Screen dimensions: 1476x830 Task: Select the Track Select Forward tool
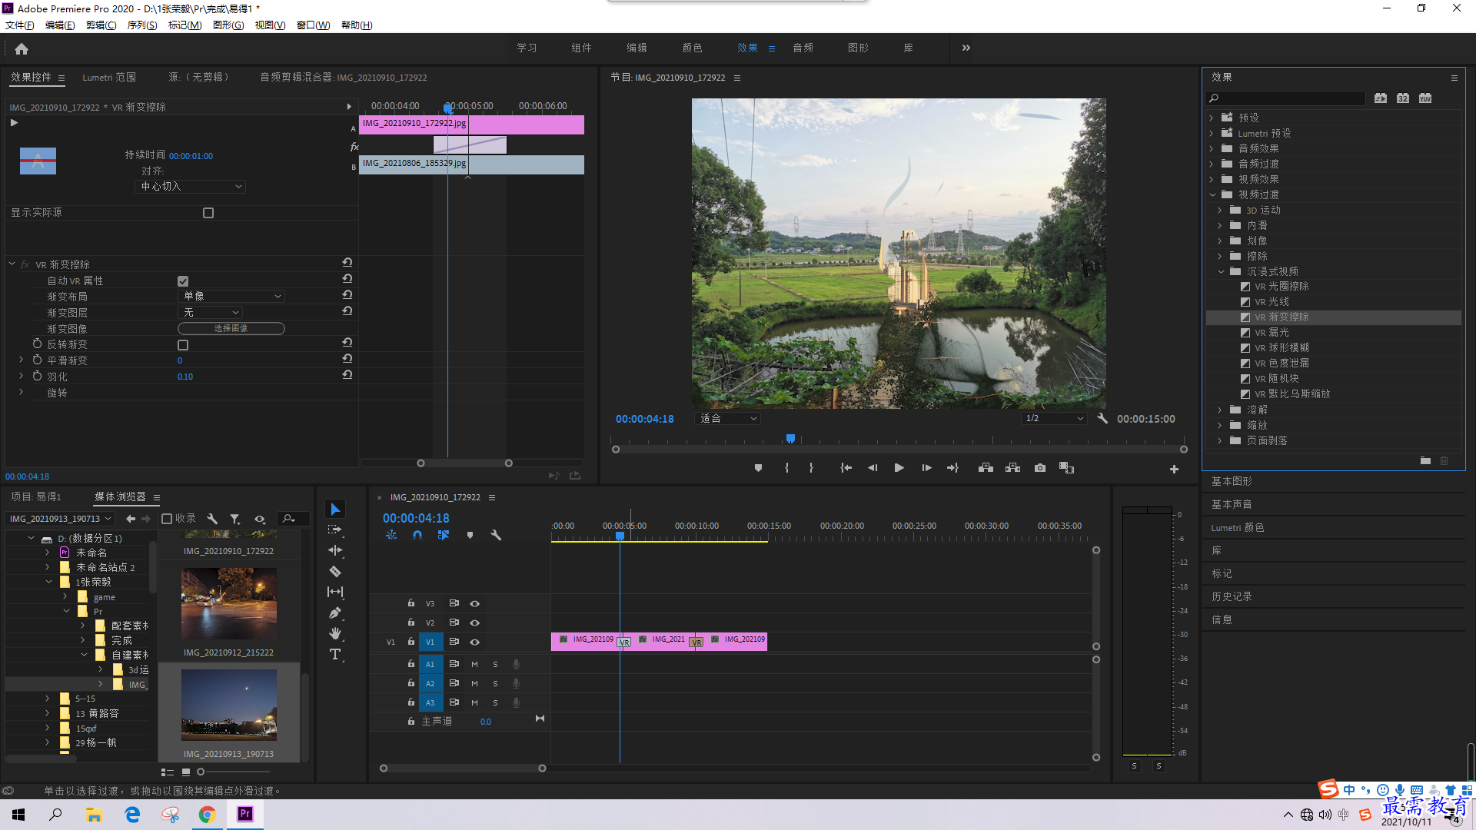335,530
